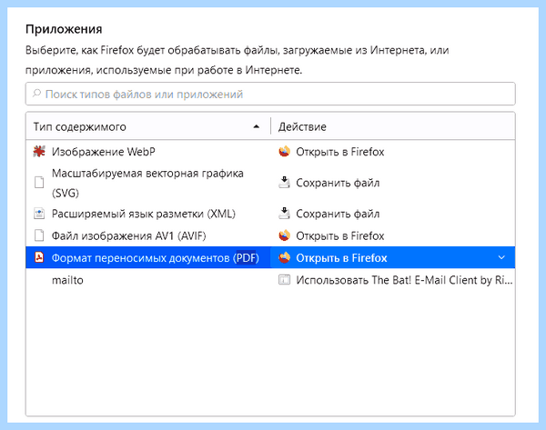546x430 pixels.
Task: Click Открыть в Firefox action for WebP
Action: (339, 152)
